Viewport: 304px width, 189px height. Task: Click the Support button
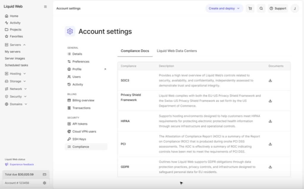click(278, 8)
